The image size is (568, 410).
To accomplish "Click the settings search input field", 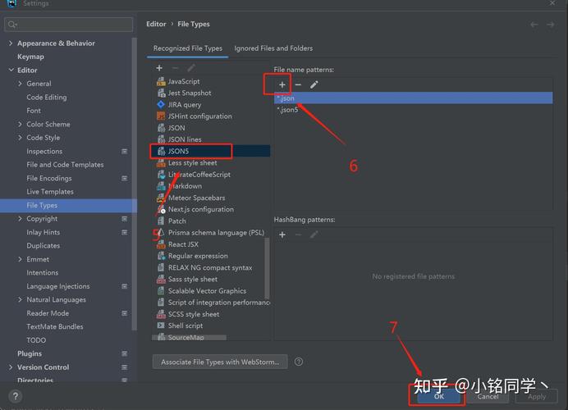I will tap(68, 25).
